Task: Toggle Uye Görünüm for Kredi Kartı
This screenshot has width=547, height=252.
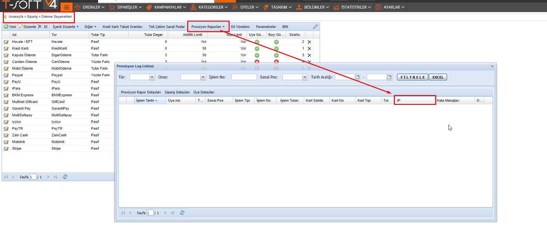Action: [x=257, y=49]
